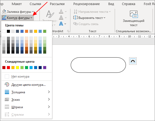
Task: Expand the Выровнять текст dropdown
Action: click(104, 18)
